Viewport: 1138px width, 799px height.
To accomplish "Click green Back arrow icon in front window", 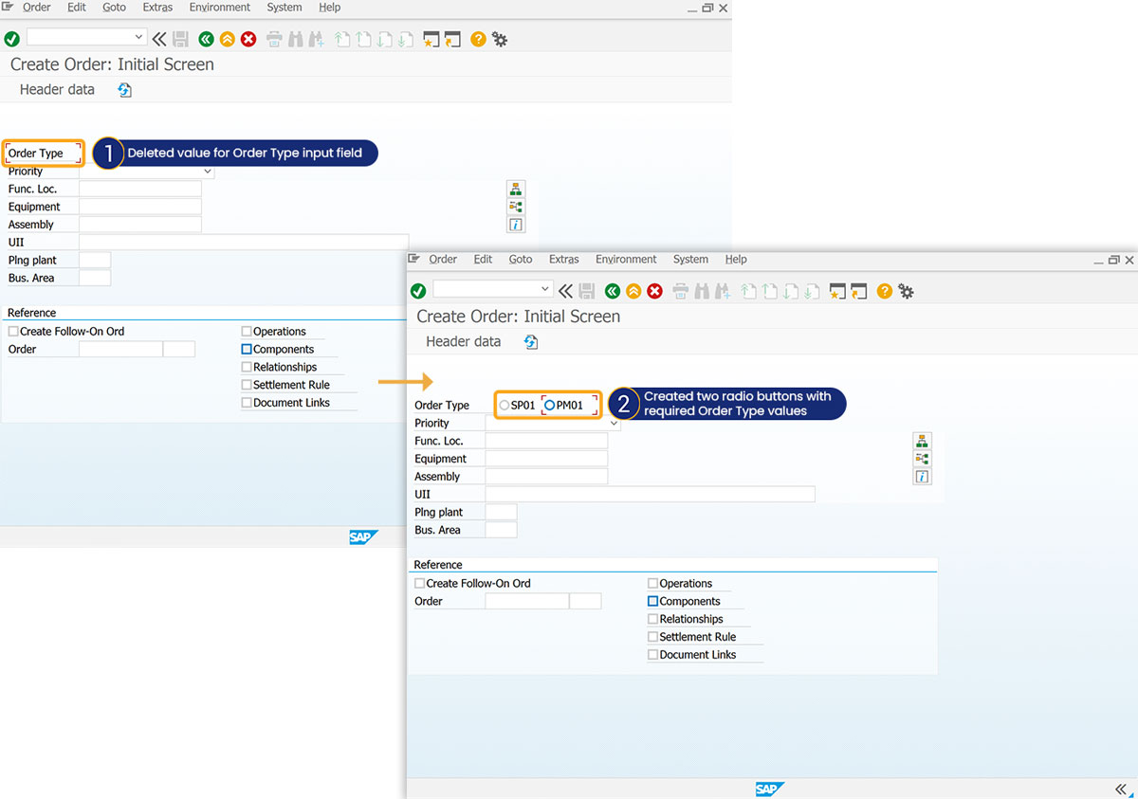I will (x=613, y=291).
